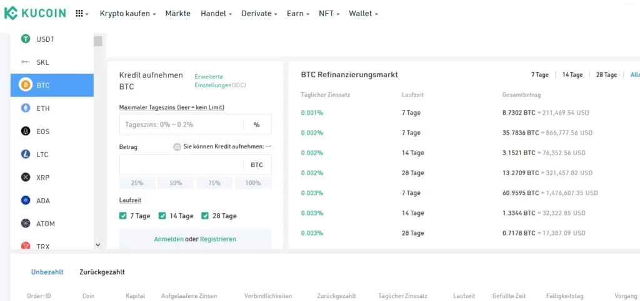Open the Derivate dropdown menu
This screenshot has height=301, width=640.
259,13
